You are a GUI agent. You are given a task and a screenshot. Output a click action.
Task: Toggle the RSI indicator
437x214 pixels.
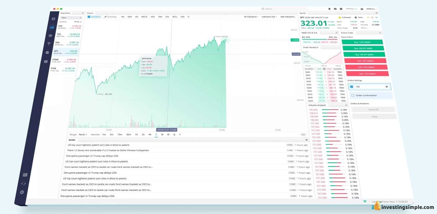[137, 17]
